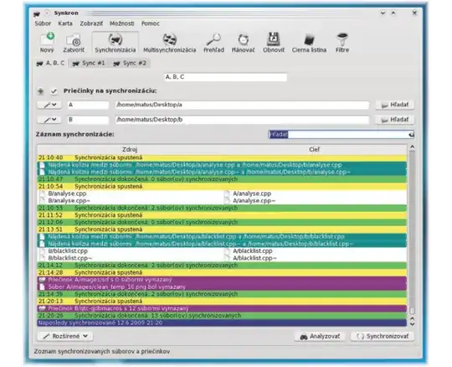Click the stepper arrows beside last synchronized row
The image size is (452, 367).
(412, 322)
